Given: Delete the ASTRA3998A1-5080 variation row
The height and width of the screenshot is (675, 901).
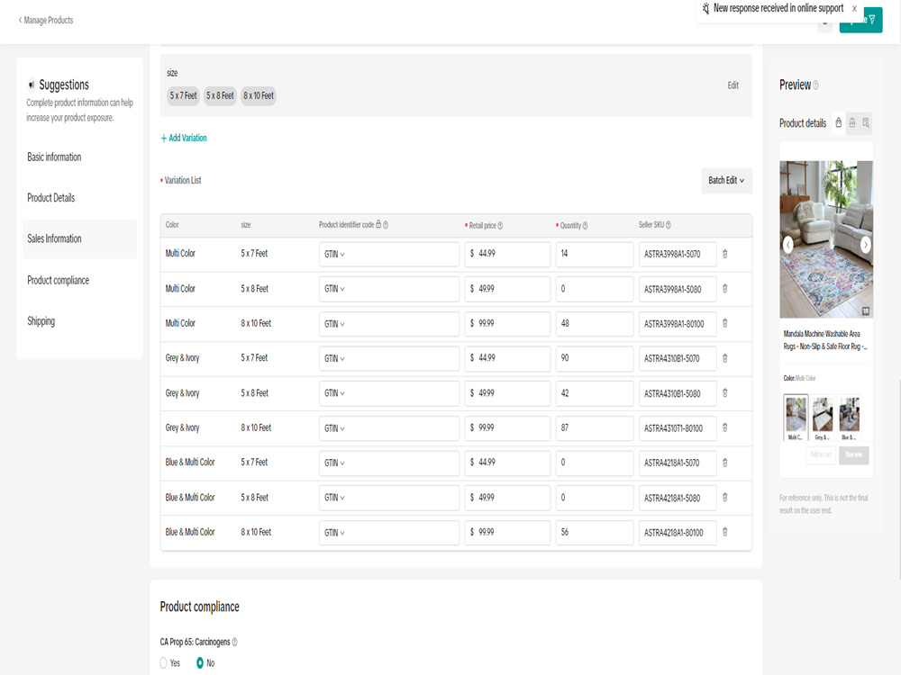Looking at the screenshot, I should pyautogui.click(x=724, y=289).
